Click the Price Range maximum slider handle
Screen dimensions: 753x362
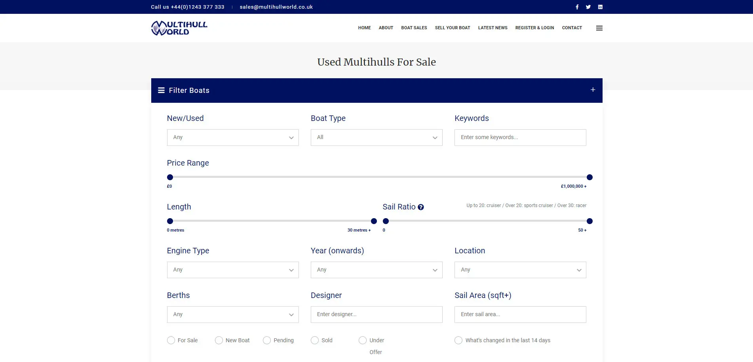(589, 177)
